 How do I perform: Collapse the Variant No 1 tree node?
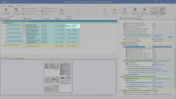click(2, 23)
